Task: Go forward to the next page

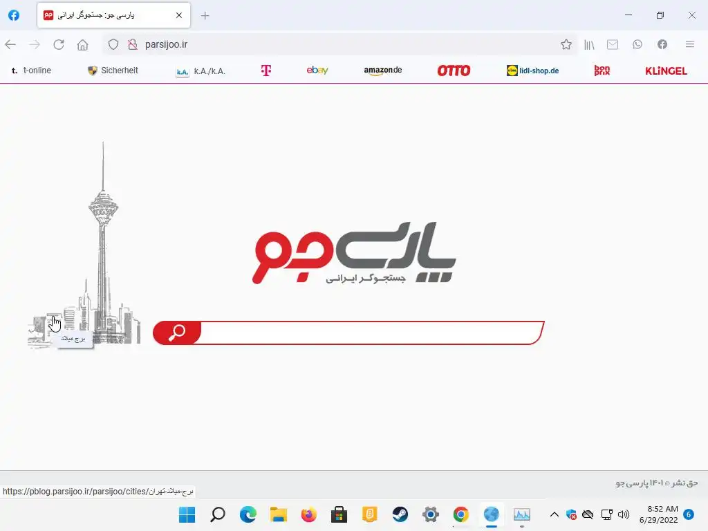Action: [x=35, y=44]
